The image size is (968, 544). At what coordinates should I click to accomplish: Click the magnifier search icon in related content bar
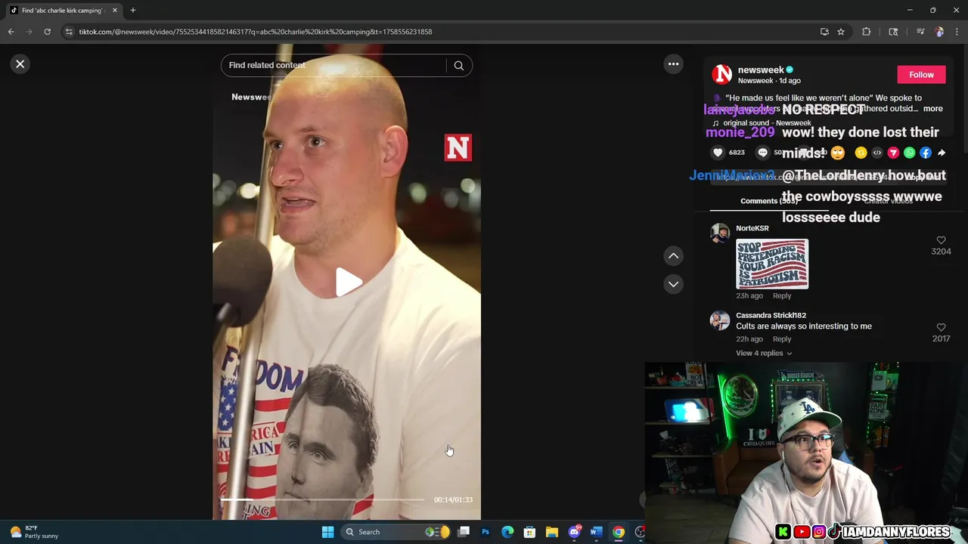(x=459, y=66)
